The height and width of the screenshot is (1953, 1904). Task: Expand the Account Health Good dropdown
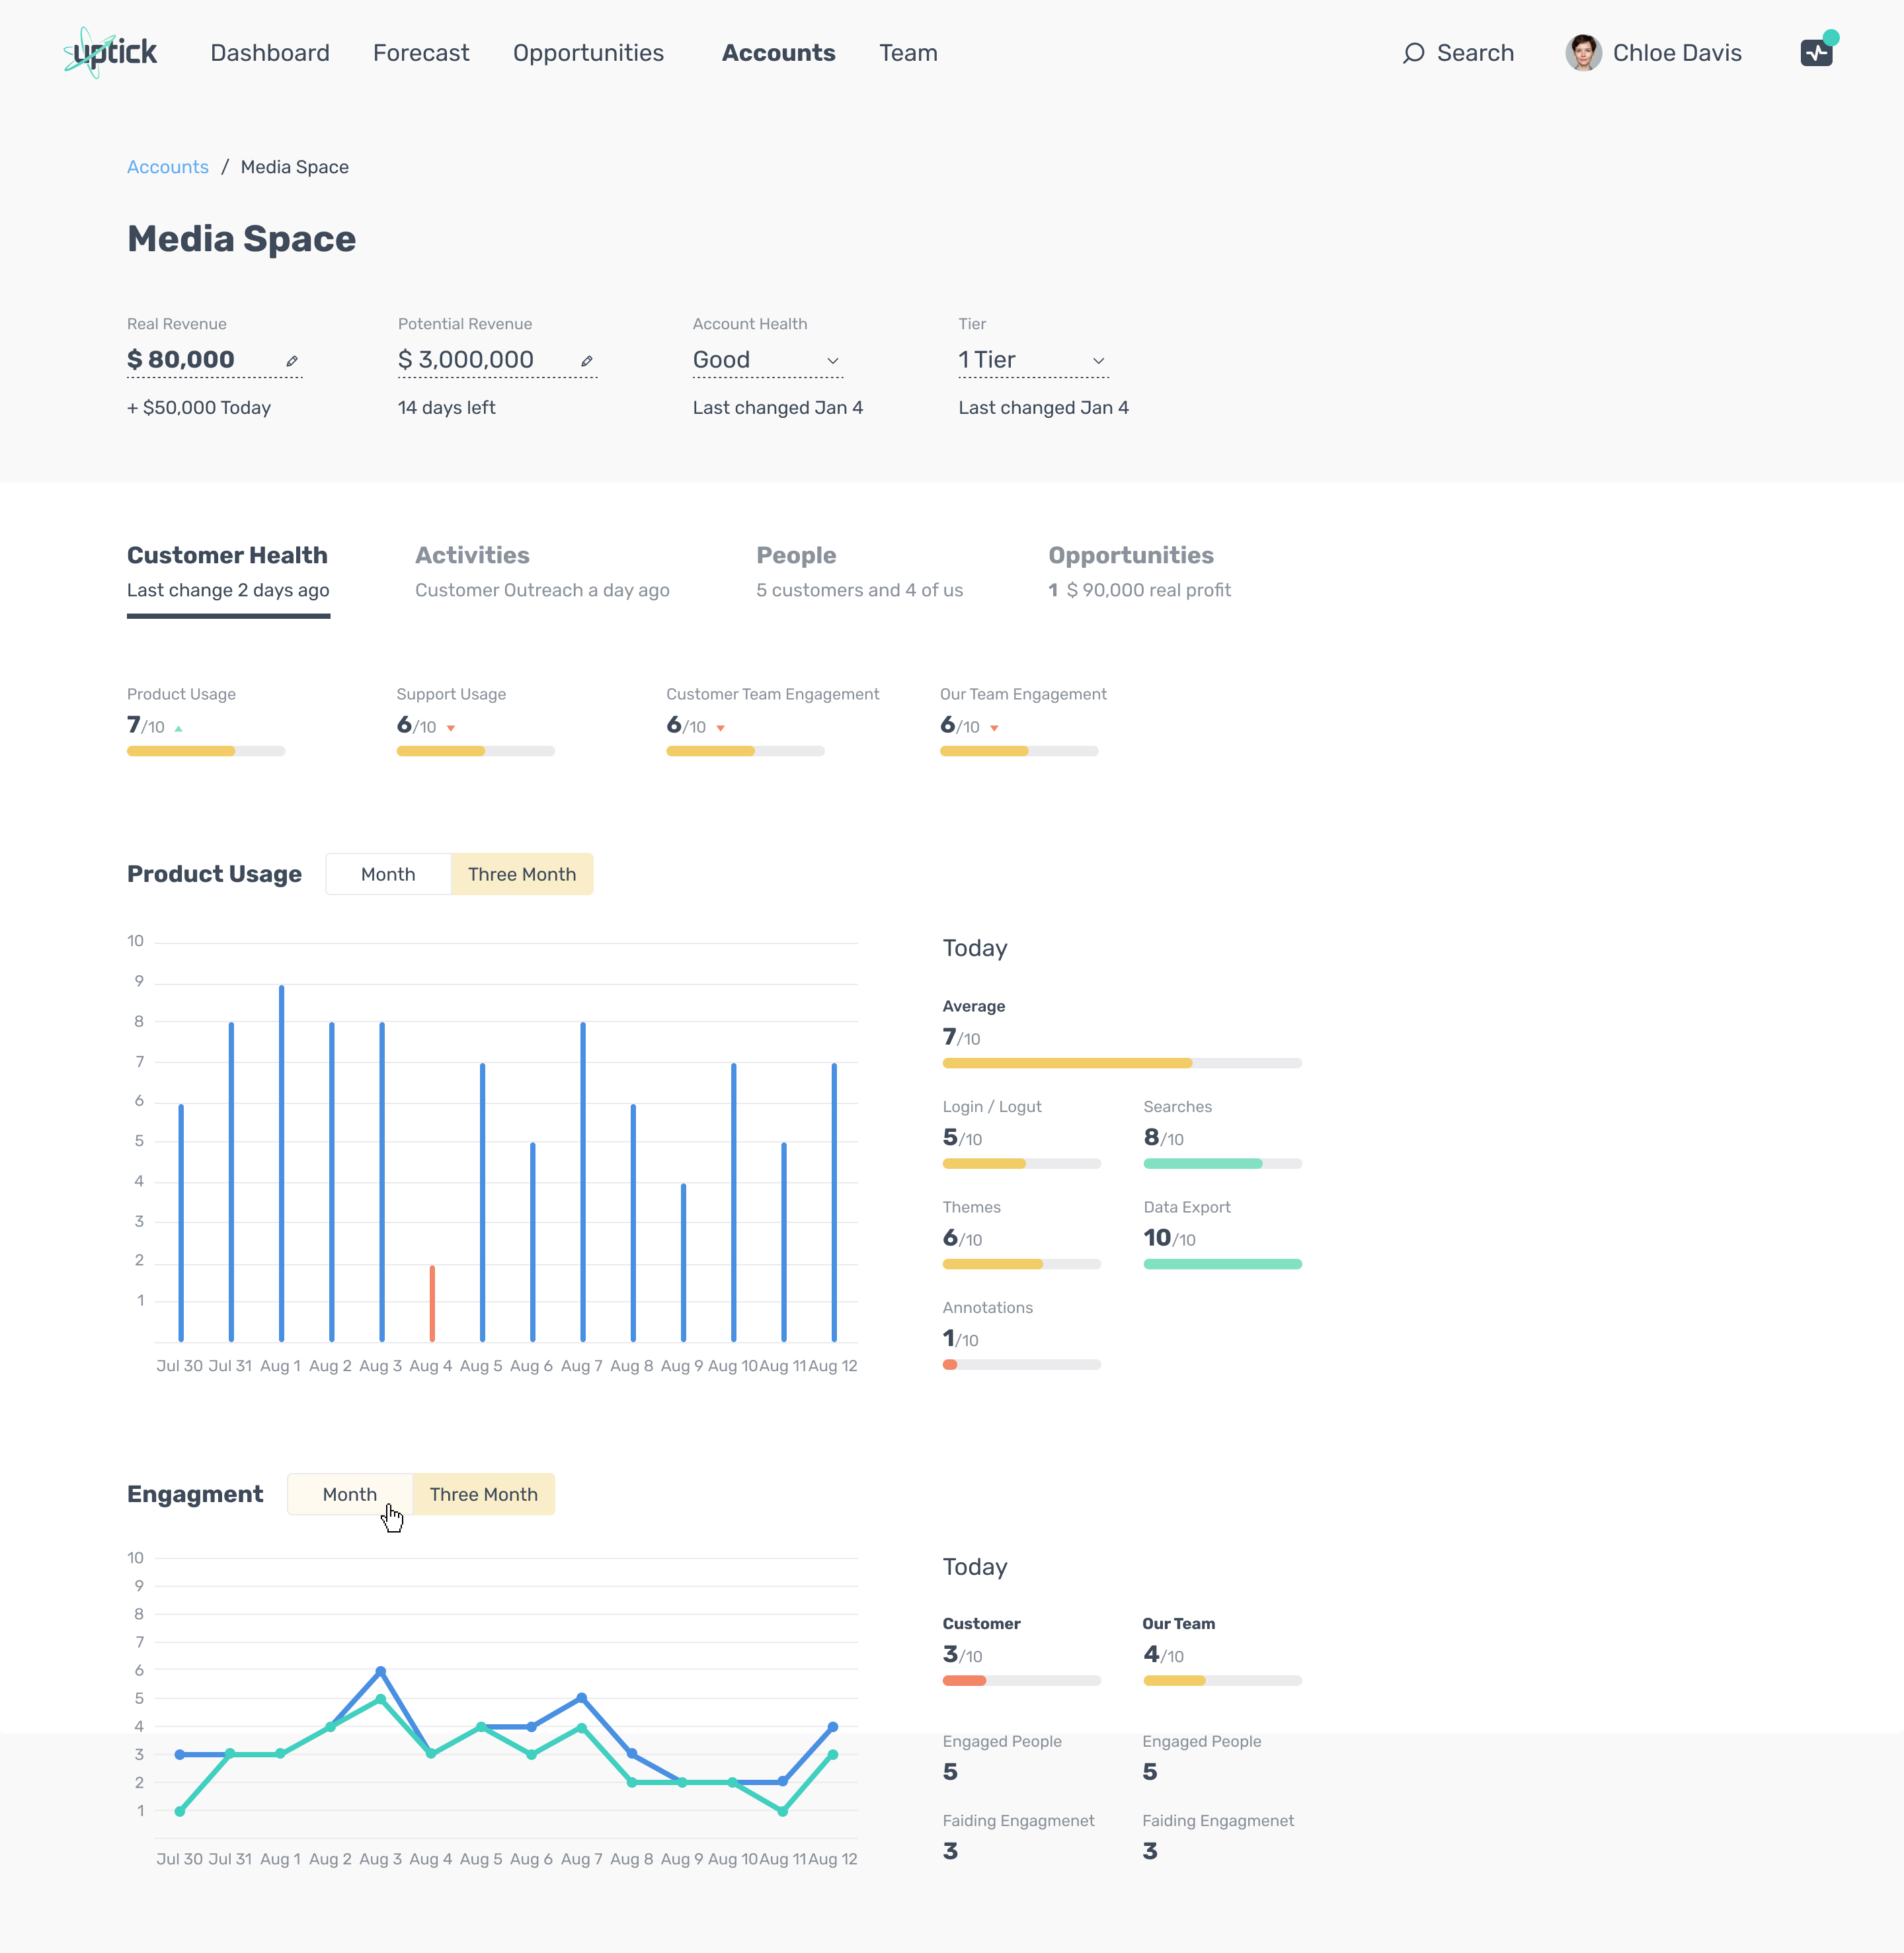[x=832, y=361]
